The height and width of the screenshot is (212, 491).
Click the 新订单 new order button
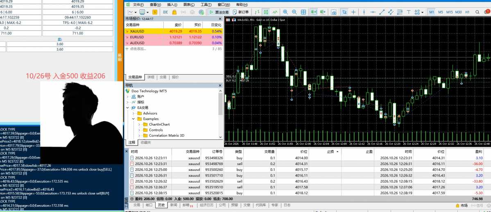click(241, 12)
